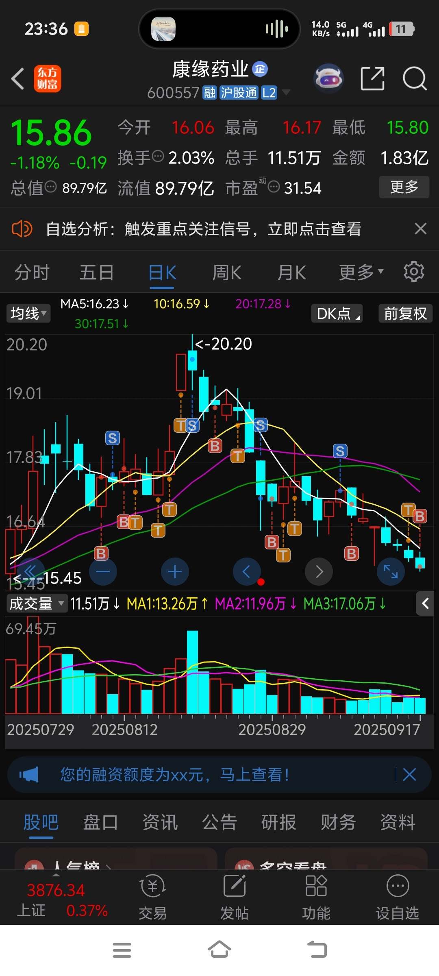Open 财务 tab

point(339,822)
